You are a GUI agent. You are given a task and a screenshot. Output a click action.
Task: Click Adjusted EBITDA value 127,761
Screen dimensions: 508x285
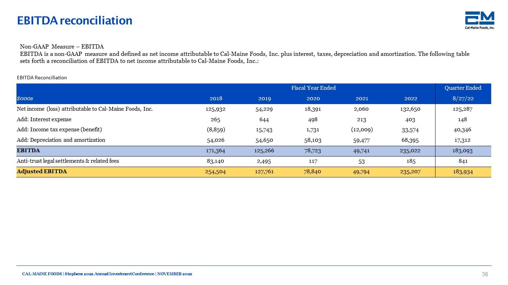click(x=264, y=172)
